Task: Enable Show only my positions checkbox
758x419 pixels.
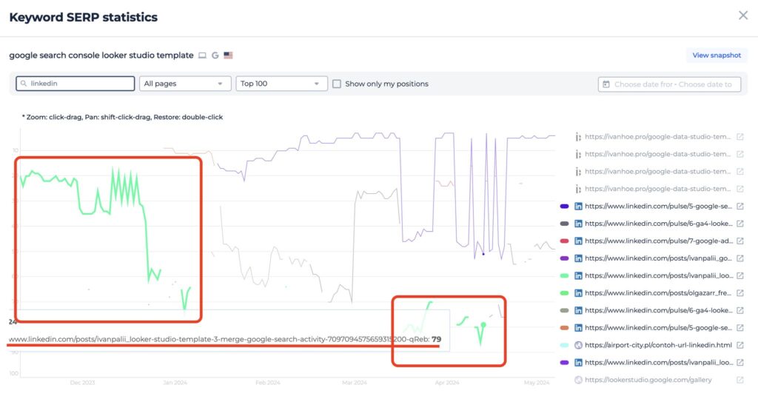Action: 337,84
